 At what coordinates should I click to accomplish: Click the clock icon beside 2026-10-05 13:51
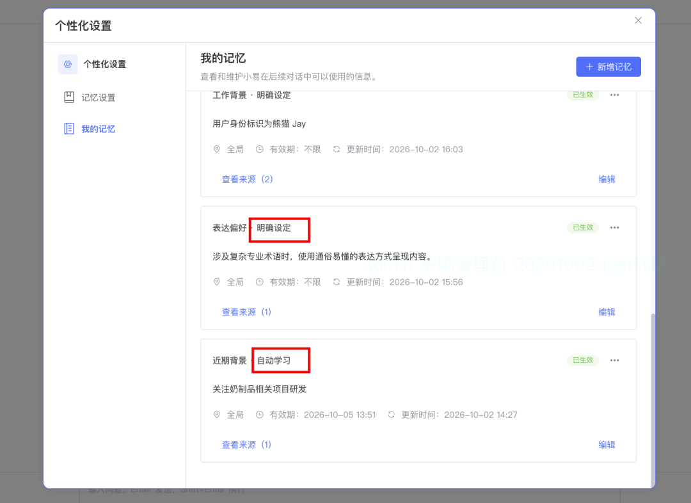260,415
